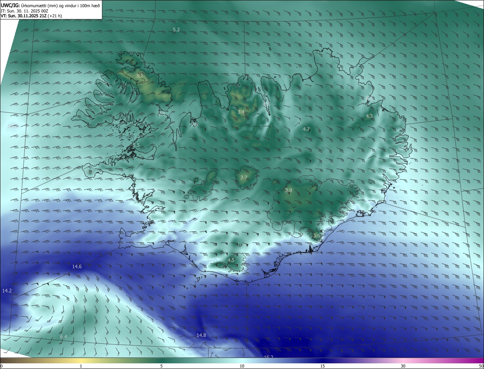The width and height of the screenshot is (484, 369).
Task: Click the 3.6 value near the southeast coast
Action: click(x=316, y=235)
